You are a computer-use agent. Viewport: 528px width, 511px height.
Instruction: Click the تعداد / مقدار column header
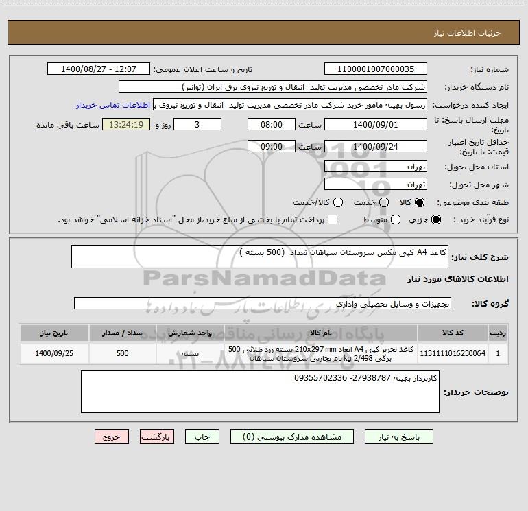(x=123, y=333)
